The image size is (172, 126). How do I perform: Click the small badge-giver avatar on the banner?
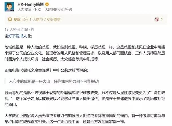pyautogui.click(x=157, y=19)
